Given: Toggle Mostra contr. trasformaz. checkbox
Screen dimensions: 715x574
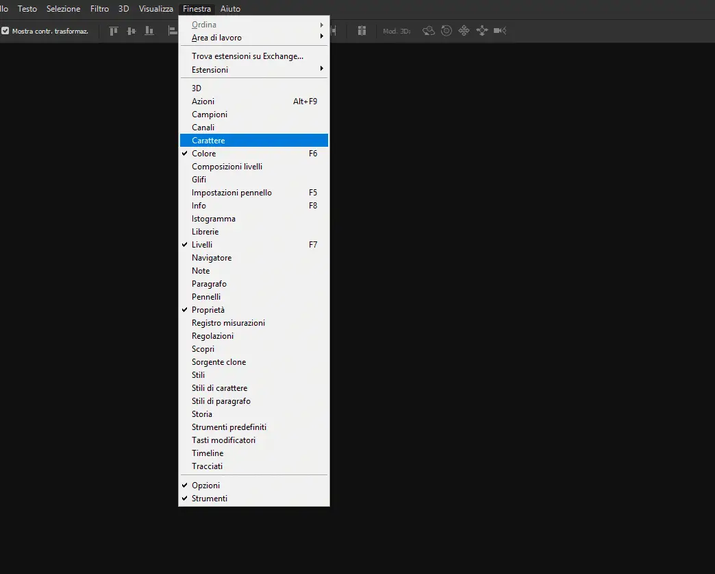Looking at the screenshot, I should 5,31.
